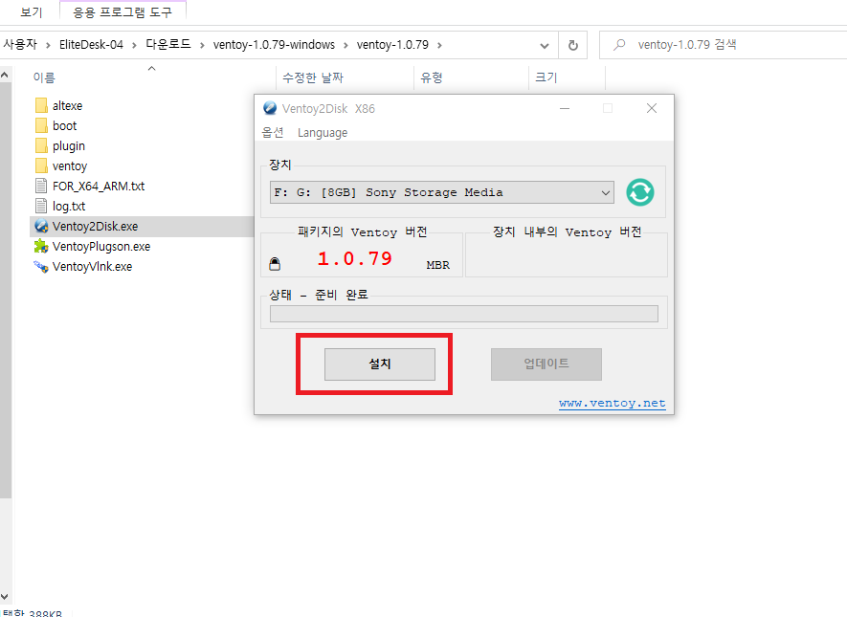Select the FOR_X64_ARM.txt file name
Image resolution: width=847 pixels, height=617 pixels.
[x=99, y=187]
